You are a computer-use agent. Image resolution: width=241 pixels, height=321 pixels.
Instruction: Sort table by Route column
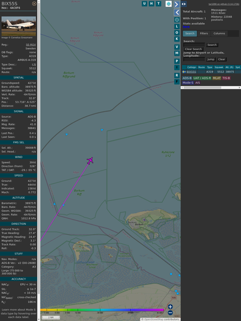202,67
